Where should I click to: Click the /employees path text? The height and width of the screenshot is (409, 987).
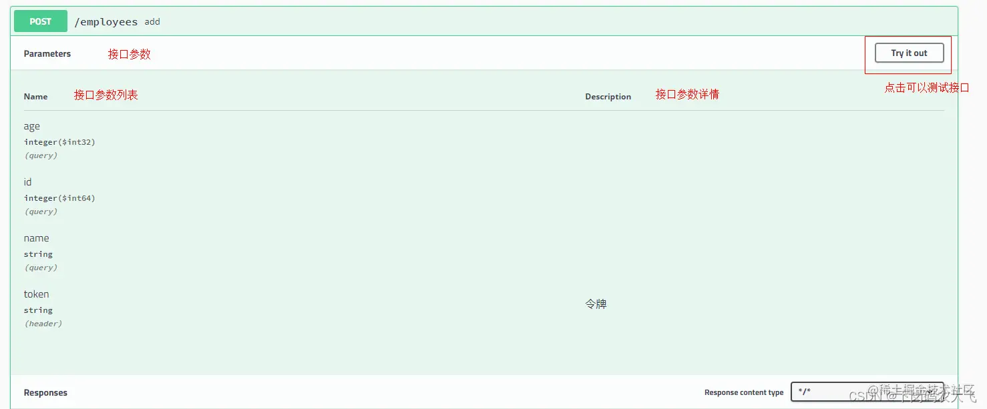[106, 22]
